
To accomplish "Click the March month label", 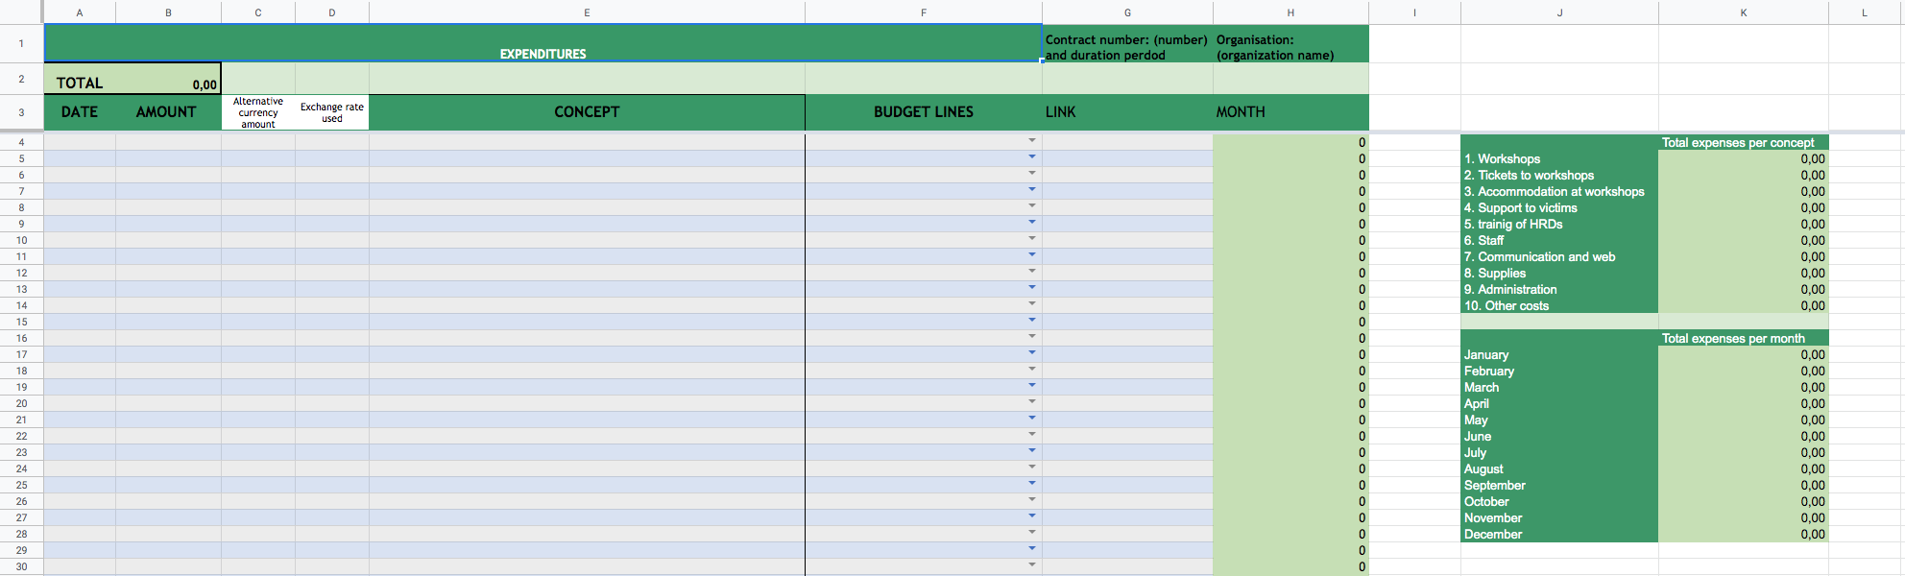I will point(1481,387).
